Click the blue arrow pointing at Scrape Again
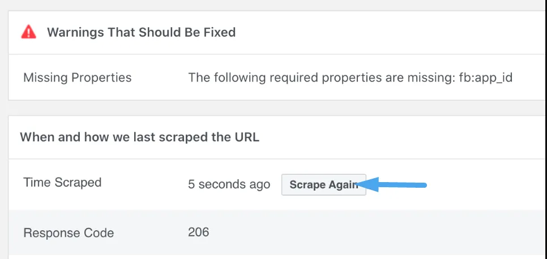The width and height of the screenshot is (547, 259). click(392, 184)
